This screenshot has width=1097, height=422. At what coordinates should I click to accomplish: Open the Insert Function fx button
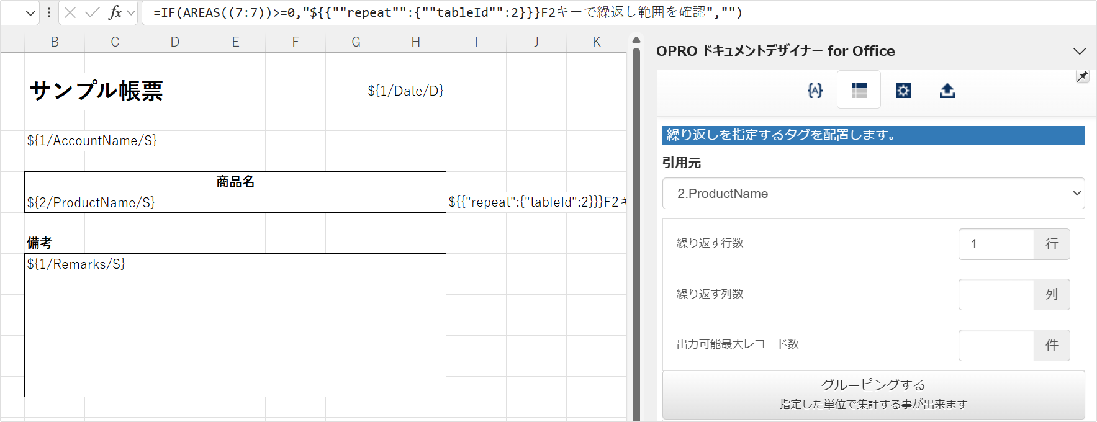pyautogui.click(x=115, y=12)
